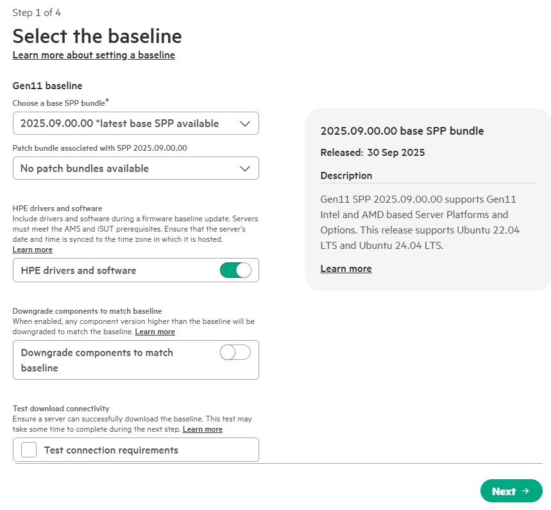Click the "Test connection requirements" label text

(111, 450)
